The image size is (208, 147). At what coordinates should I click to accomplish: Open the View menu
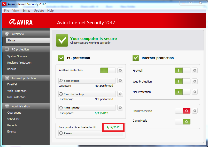coord(16,11)
